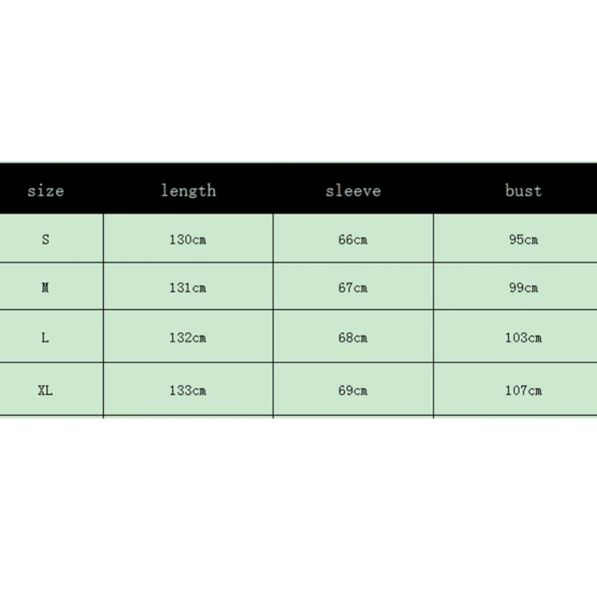
Task: Click the 131cm length cell
Action: pos(187,288)
